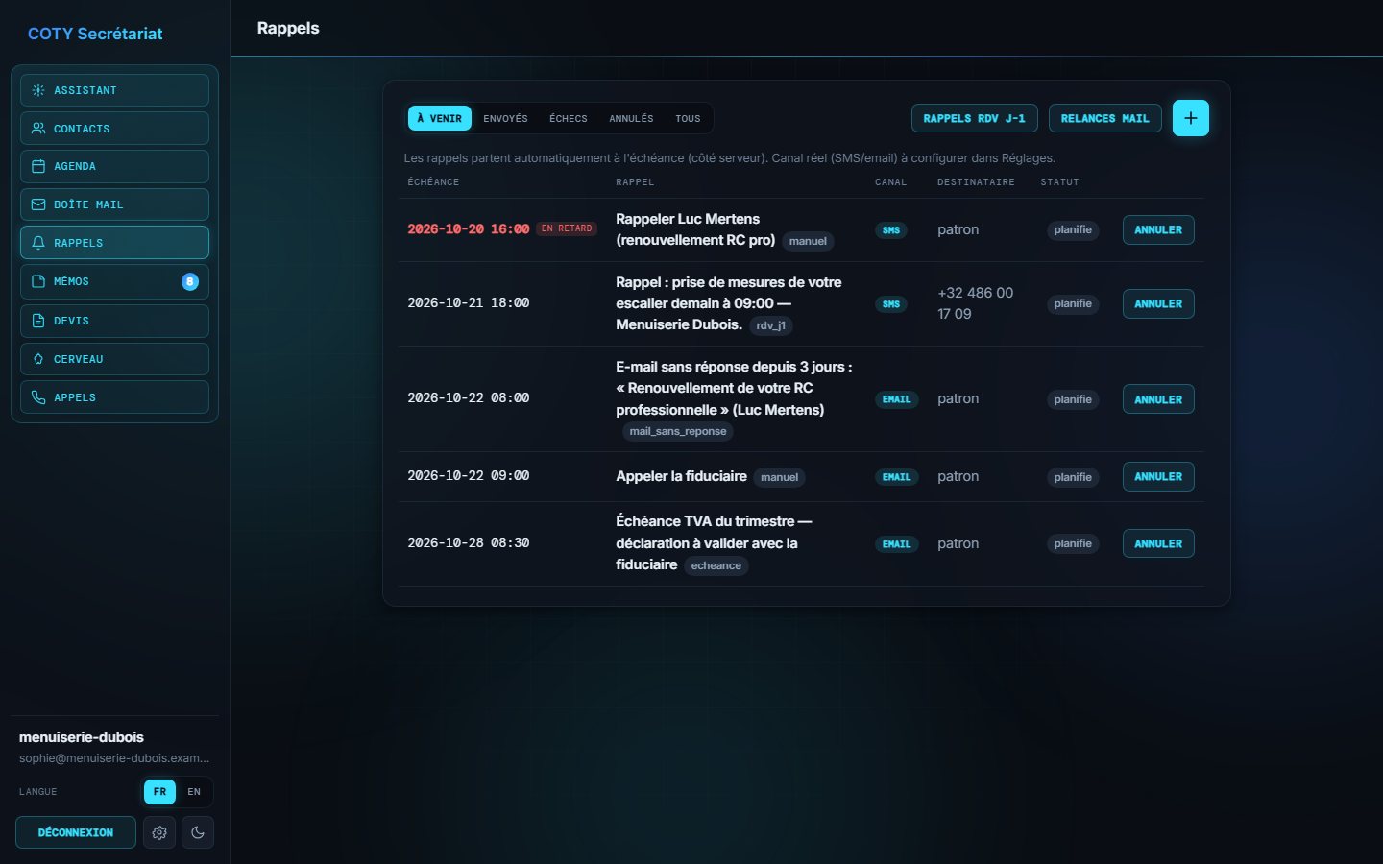Screen dimensions: 1383x864
Task: Click the Contacts people icon
Action: pos(38,129)
